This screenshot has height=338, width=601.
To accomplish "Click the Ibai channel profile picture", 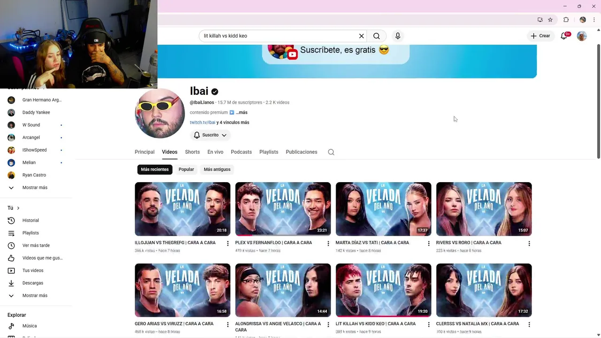I will click(160, 113).
